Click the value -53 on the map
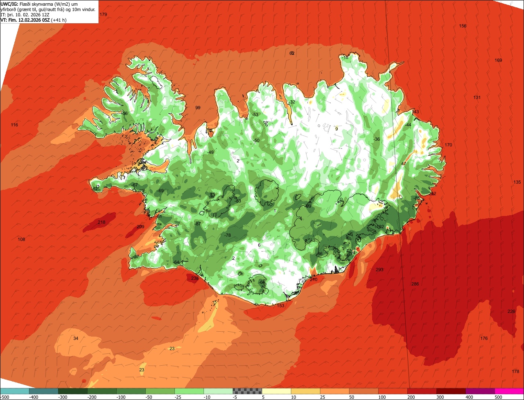The image size is (524, 400). click(x=255, y=115)
